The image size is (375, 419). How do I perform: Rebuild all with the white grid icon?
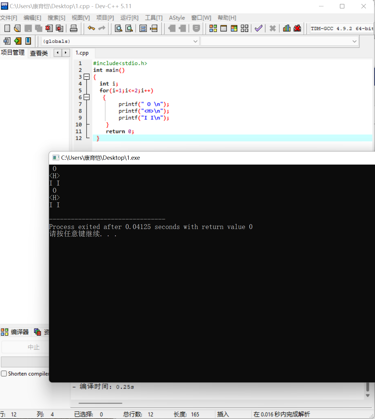pos(244,28)
